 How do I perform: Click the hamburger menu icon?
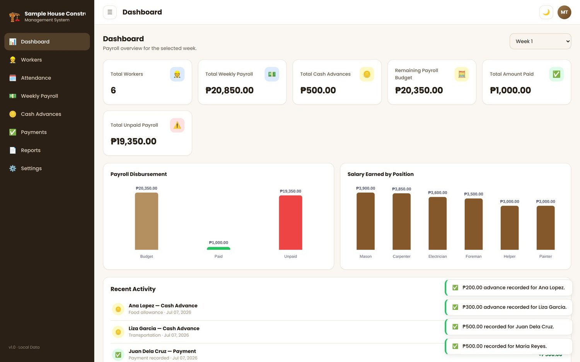110,12
